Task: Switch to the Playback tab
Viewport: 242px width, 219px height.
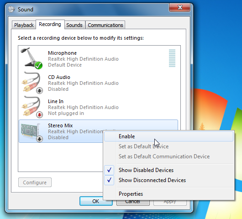Action: tap(24, 25)
